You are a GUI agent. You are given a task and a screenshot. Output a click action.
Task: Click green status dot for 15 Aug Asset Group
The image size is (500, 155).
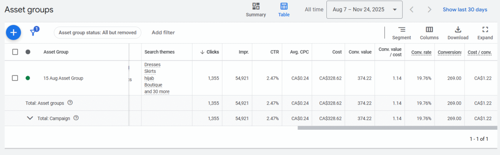[28, 78]
